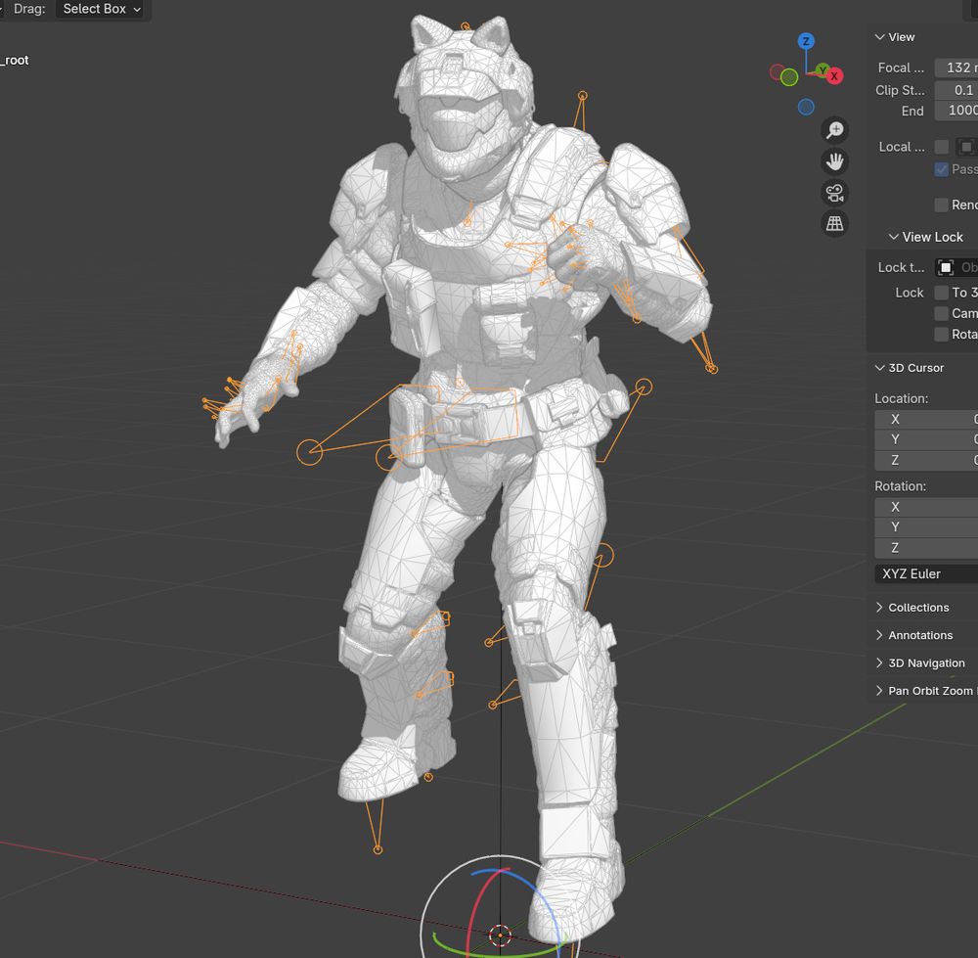This screenshot has width=978, height=958.
Task: Click the Lock to object field icon
Action: [x=946, y=267]
